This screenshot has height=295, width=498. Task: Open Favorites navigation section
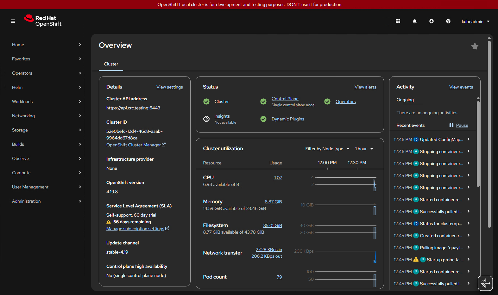47,59
